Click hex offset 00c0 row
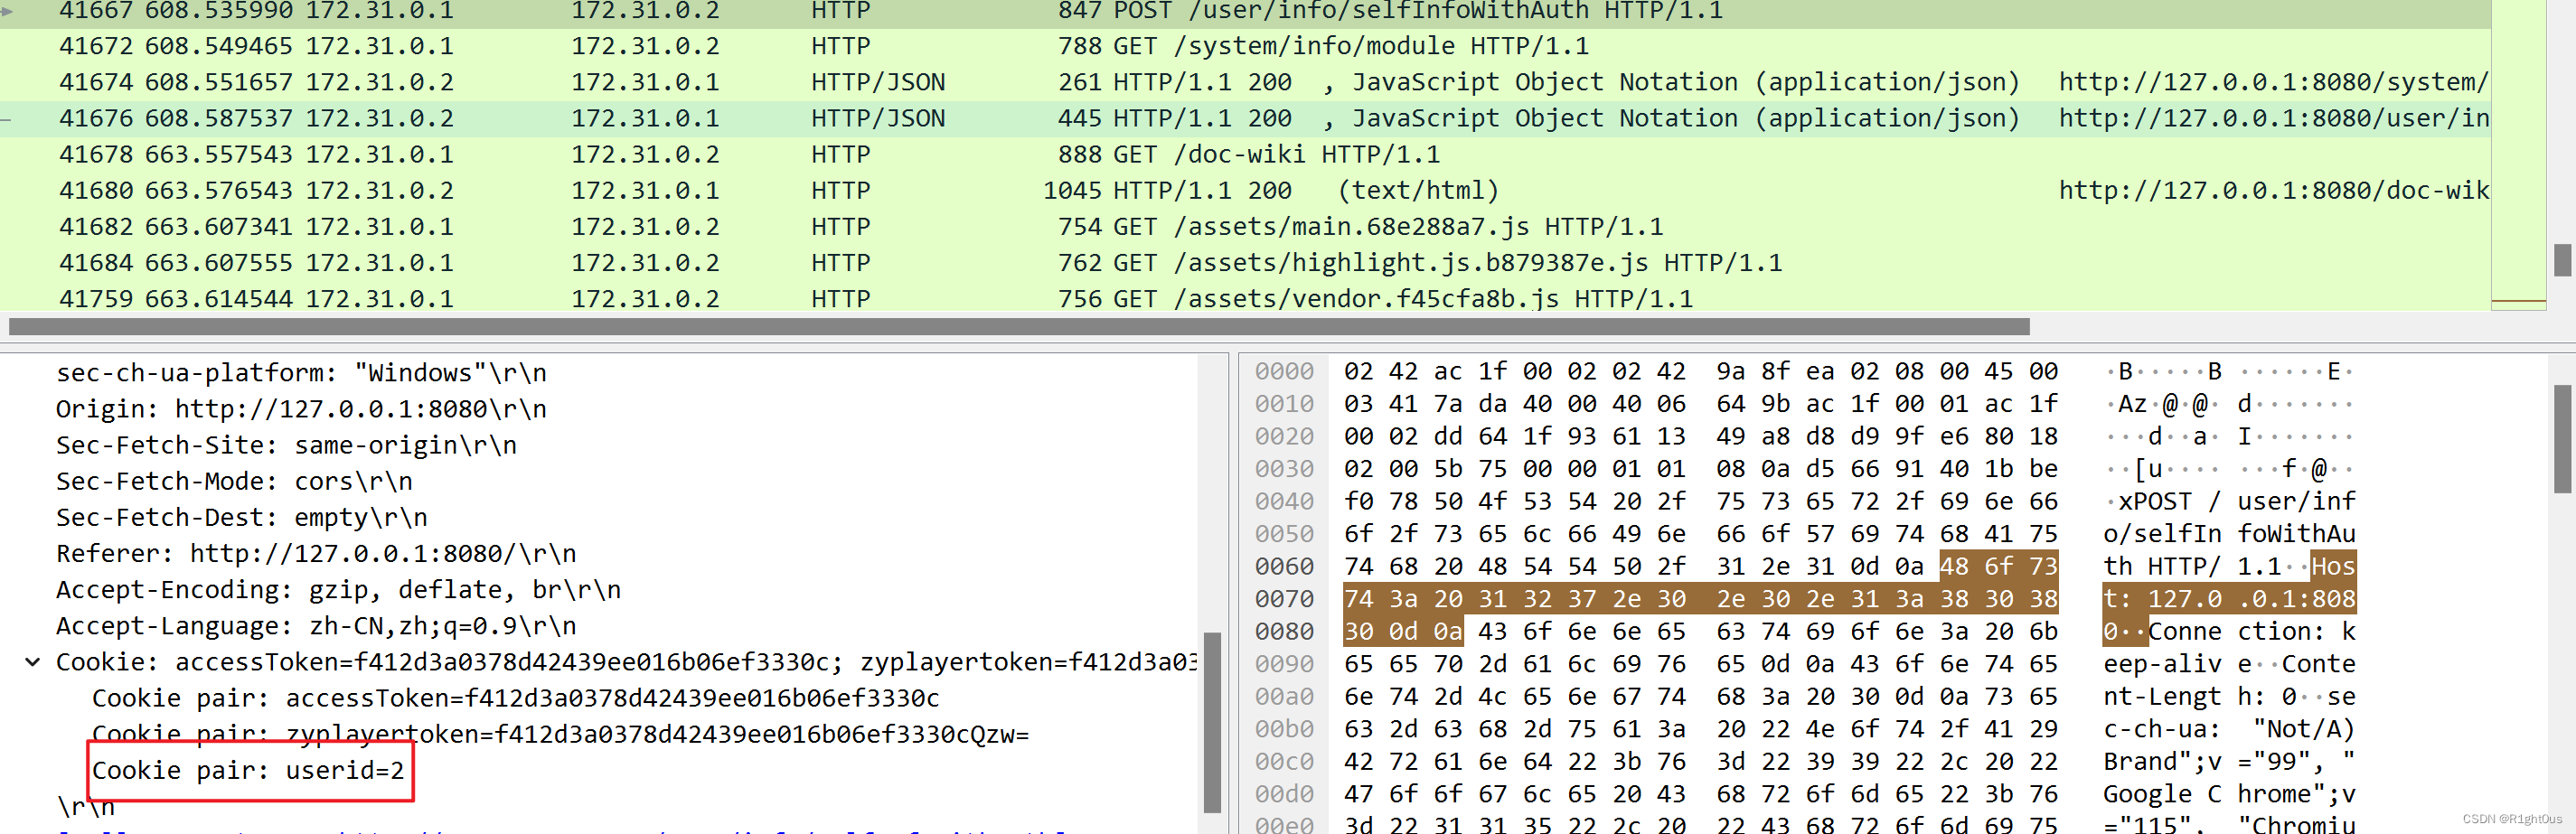This screenshot has width=2576, height=834. pos(1284,762)
